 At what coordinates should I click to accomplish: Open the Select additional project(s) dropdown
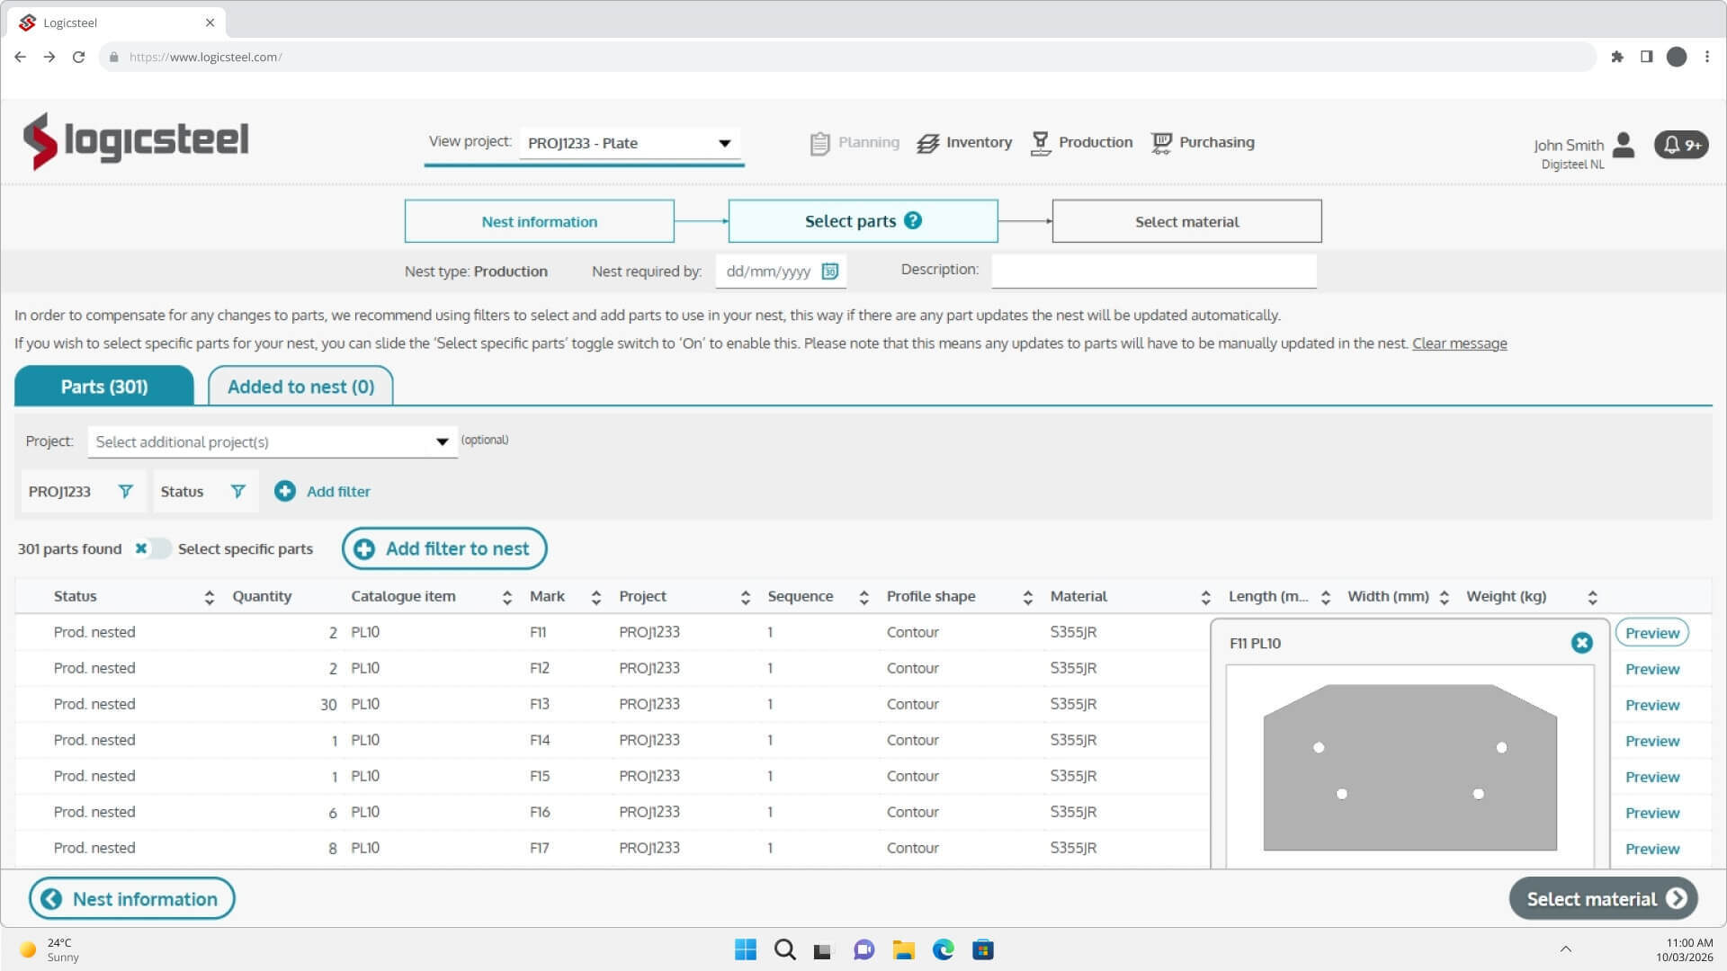pyautogui.click(x=442, y=441)
